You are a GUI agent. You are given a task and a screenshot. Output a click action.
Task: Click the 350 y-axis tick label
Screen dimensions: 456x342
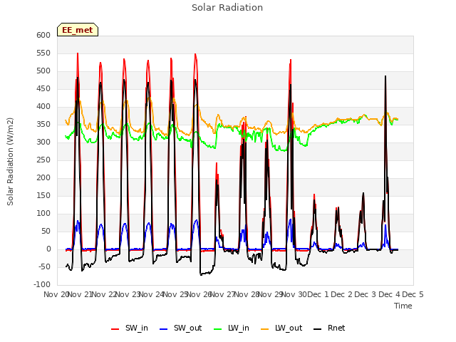(43, 124)
